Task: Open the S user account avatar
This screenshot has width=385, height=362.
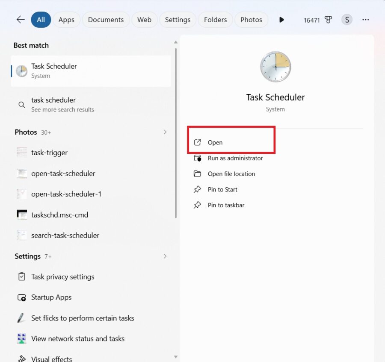Action: coord(346,20)
